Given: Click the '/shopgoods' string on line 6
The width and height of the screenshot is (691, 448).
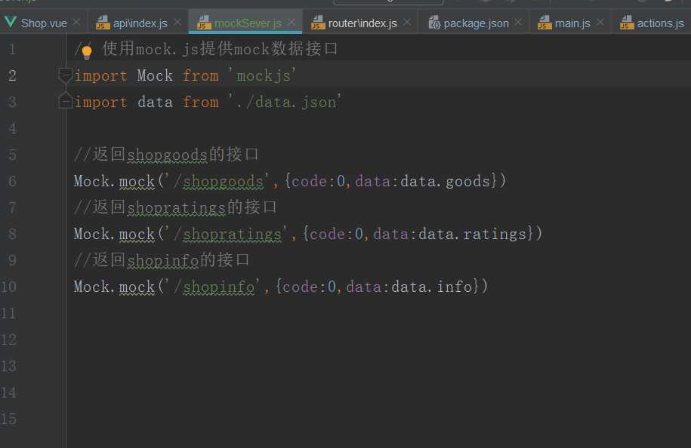Looking at the screenshot, I should [x=219, y=181].
